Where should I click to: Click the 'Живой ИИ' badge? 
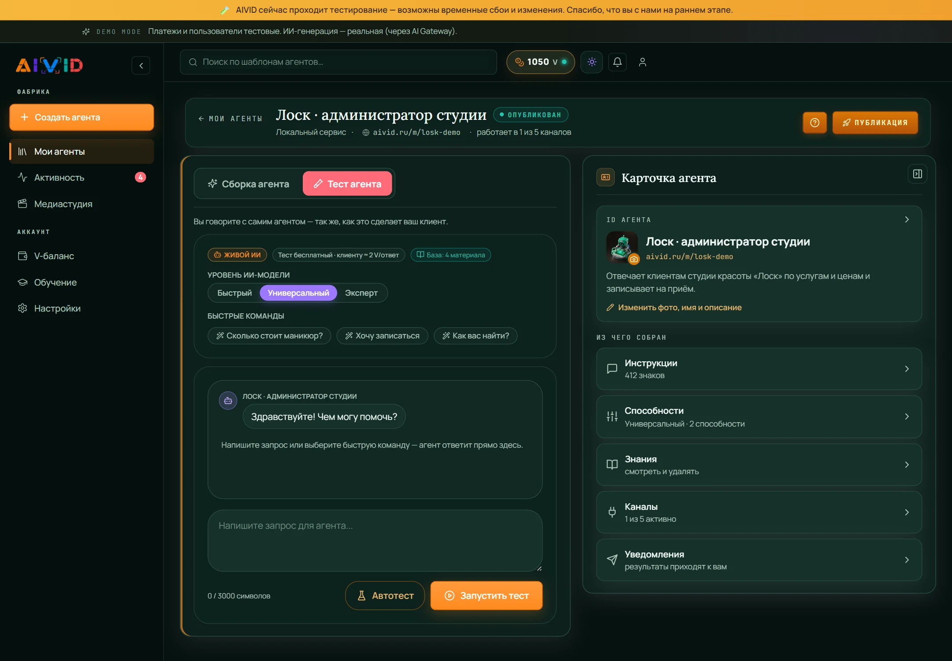click(x=238, y=255)
